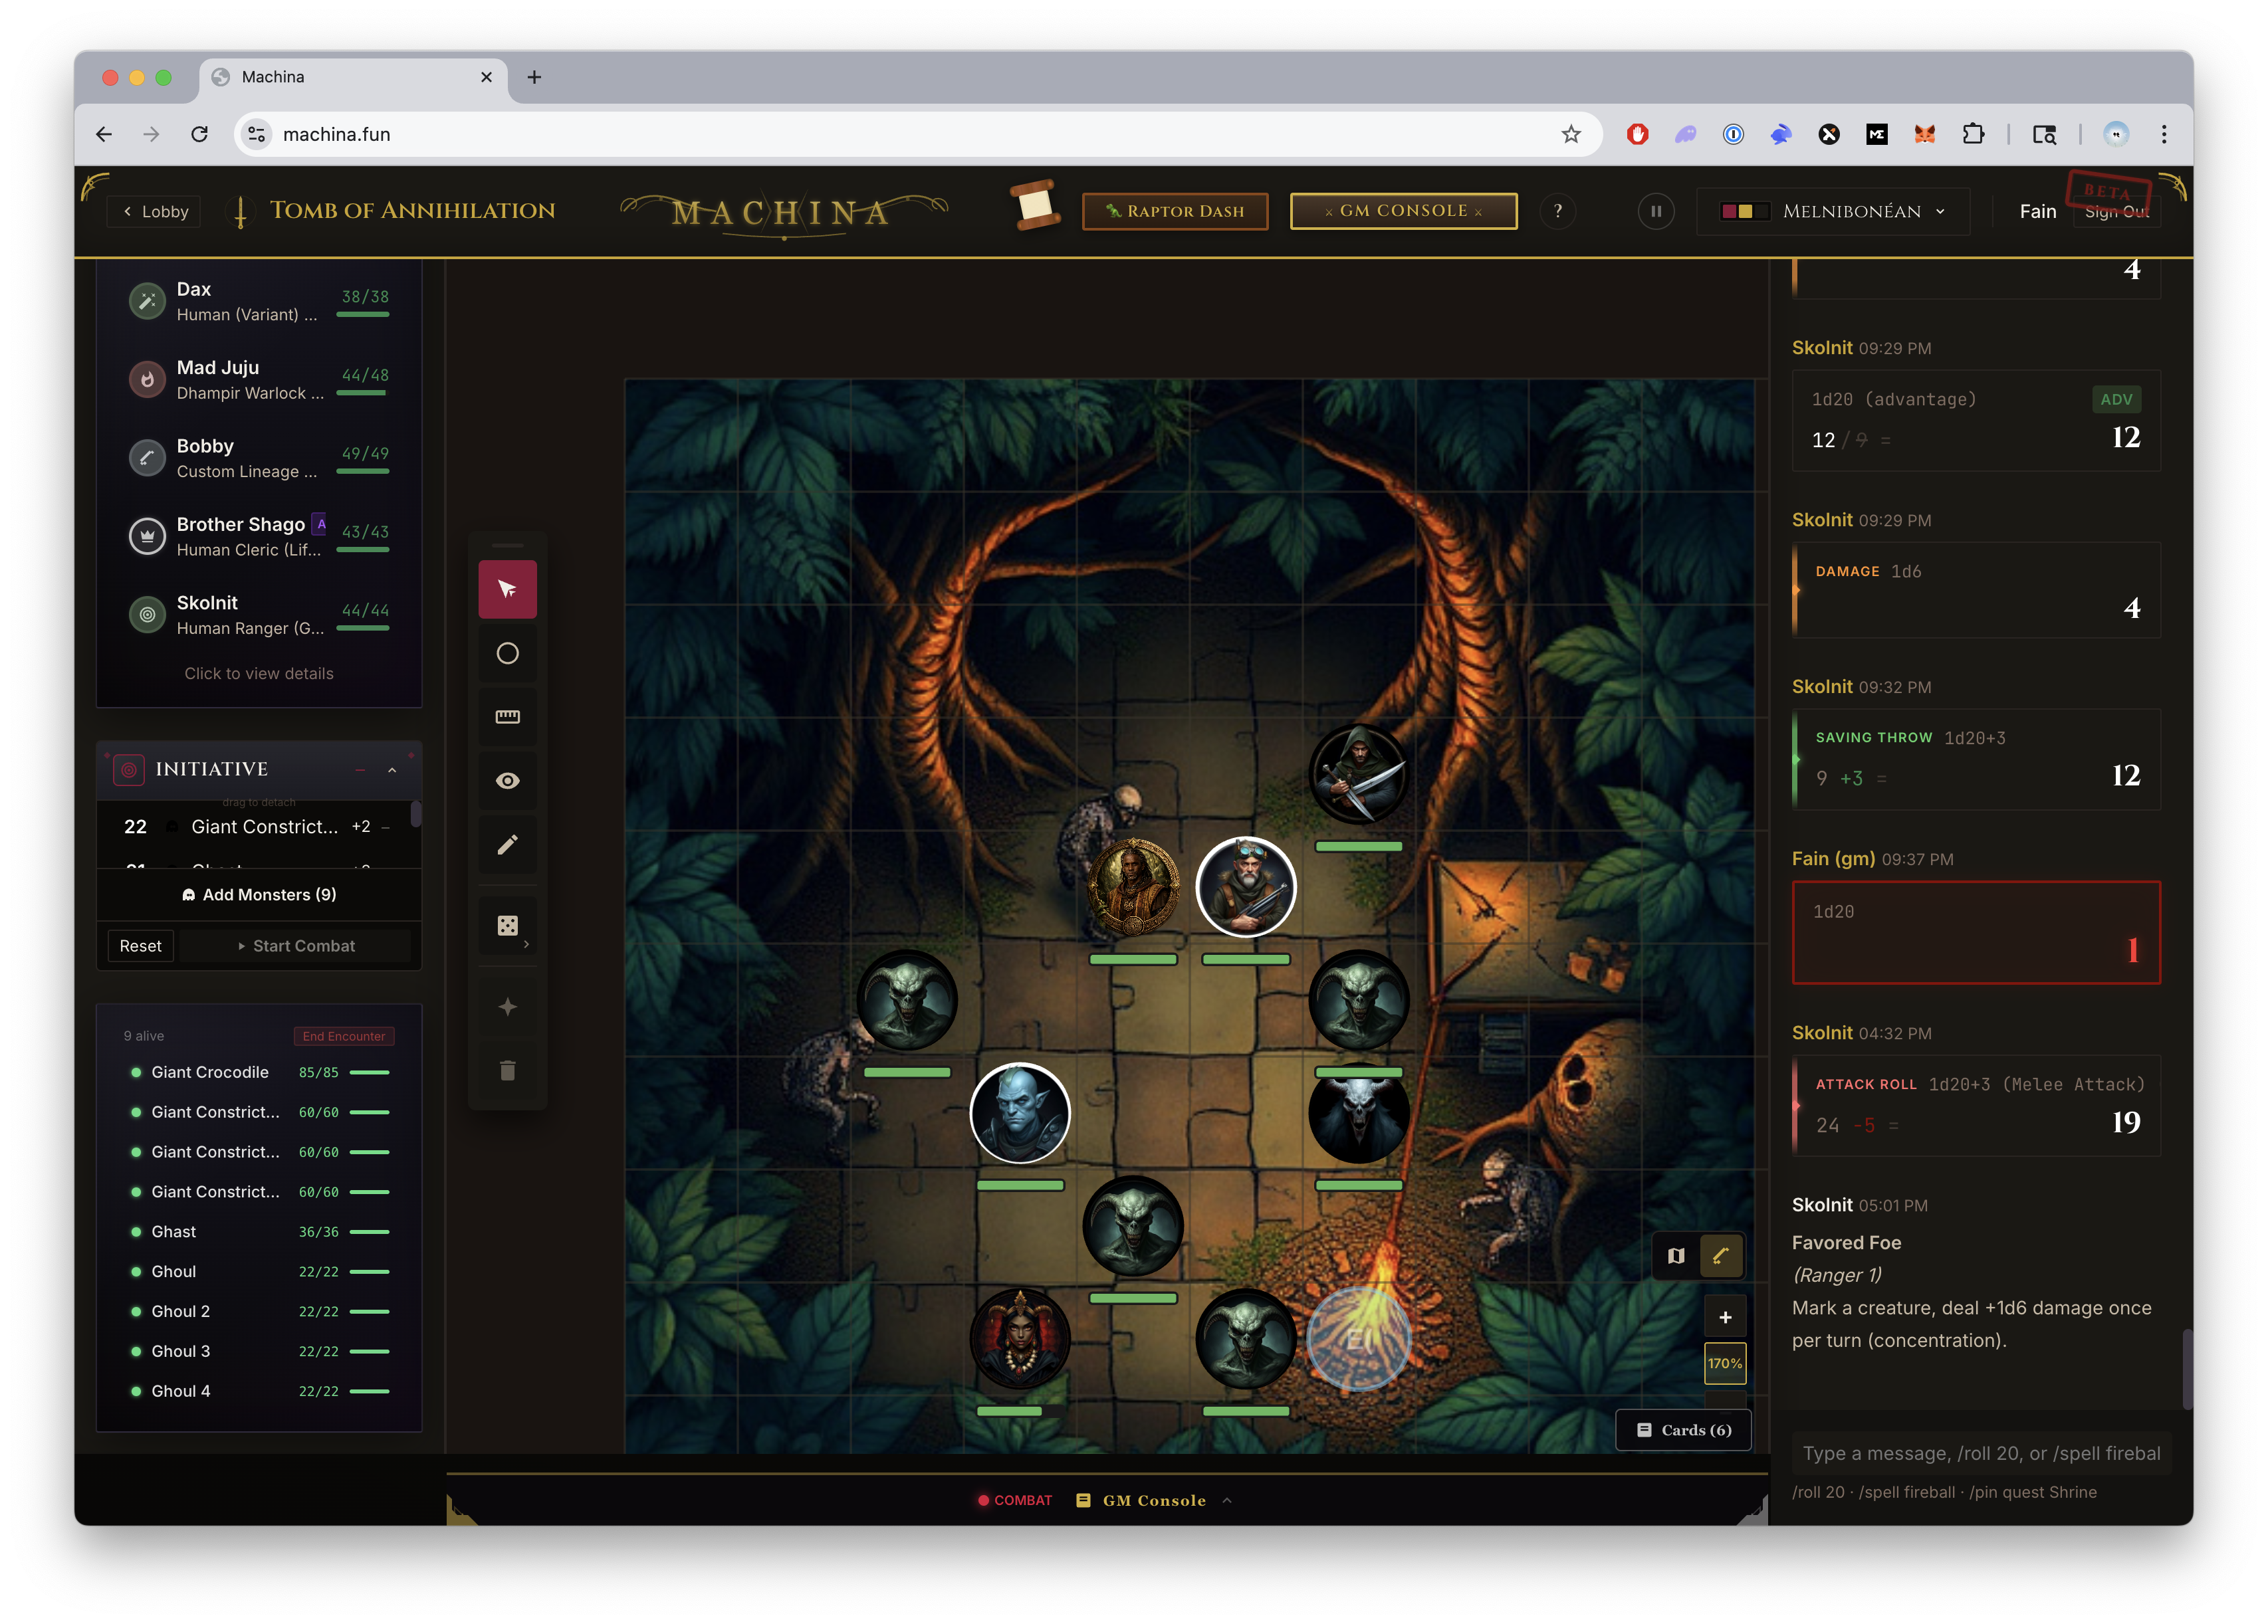Viewport: 2268px width, 1624px height.
Task: Select Ghoul 3 in the encounter list
Action: [x=259, y=1351]
